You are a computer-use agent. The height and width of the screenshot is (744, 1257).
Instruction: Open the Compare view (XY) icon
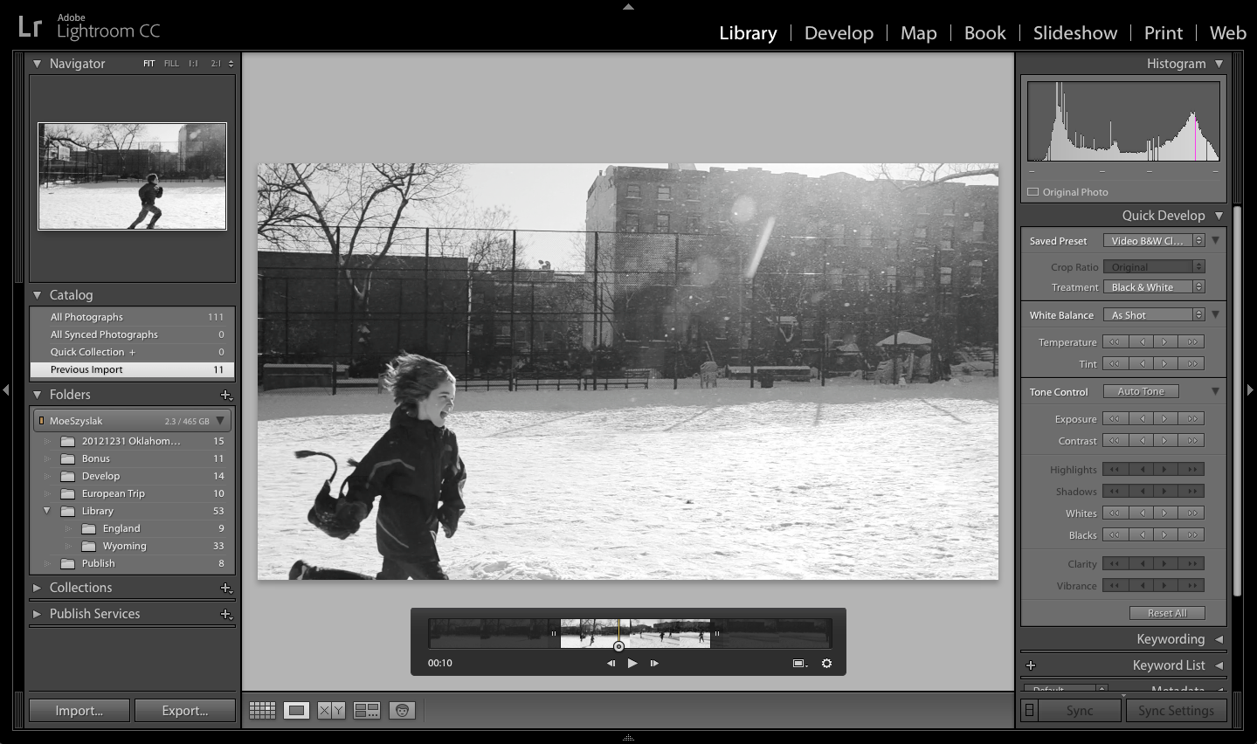pyautogui.click(x=330, y=710)
